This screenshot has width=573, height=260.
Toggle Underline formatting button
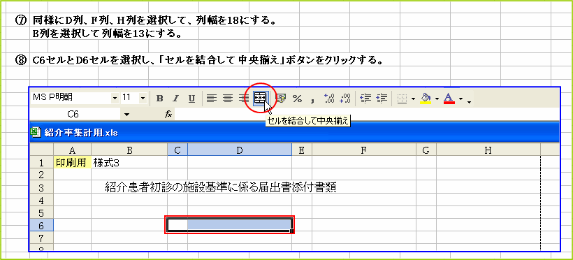192,99
